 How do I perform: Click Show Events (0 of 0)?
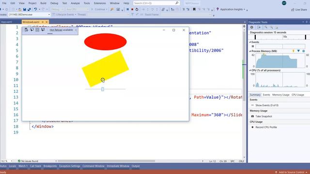point(267,105)
